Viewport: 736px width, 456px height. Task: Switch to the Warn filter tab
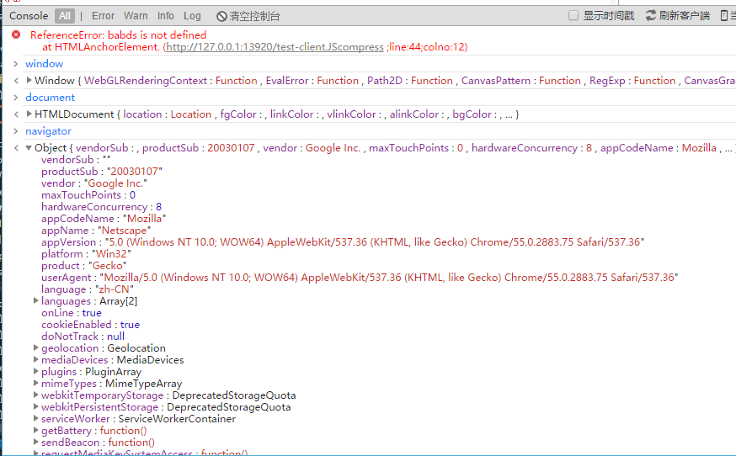pyautogui.click(x=136, y=16)
